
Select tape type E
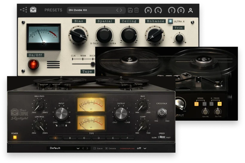pos(113,138)
